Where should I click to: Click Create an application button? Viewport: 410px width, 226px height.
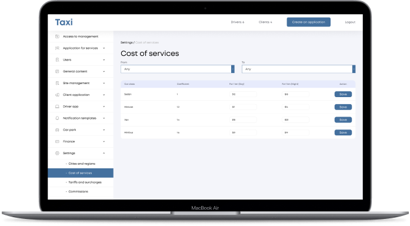[309, 22]
